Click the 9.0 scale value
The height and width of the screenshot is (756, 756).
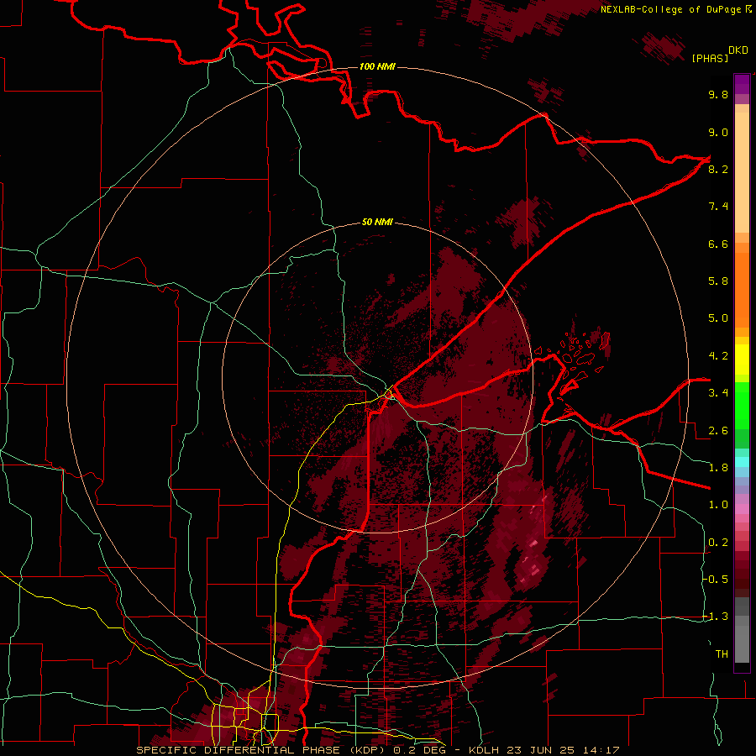coord(718,132)
